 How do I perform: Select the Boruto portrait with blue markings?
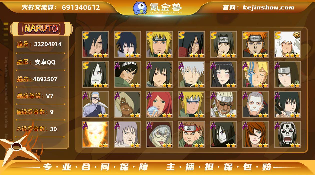click(255, 74)
